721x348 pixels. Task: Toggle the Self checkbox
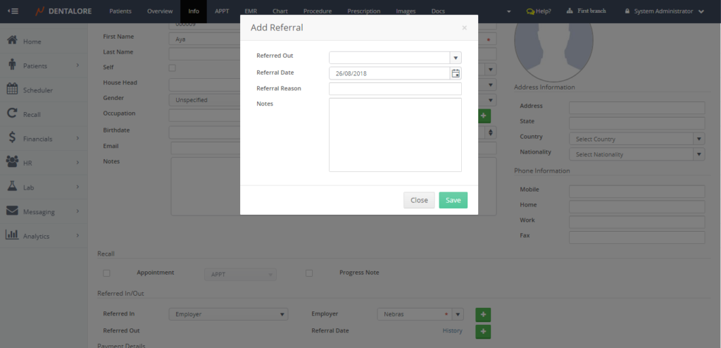pyautogui.click(x=172, y=68)
